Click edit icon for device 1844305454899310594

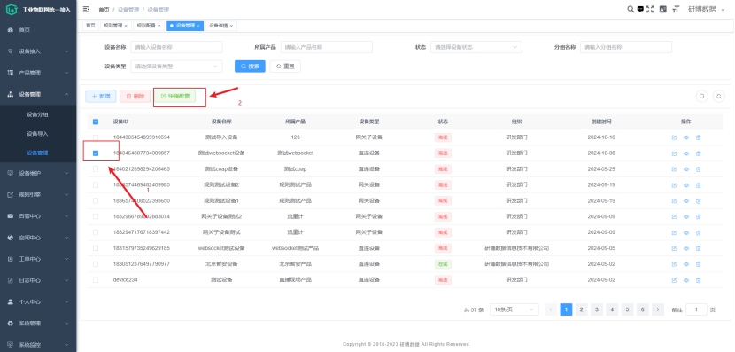point(674,137)
